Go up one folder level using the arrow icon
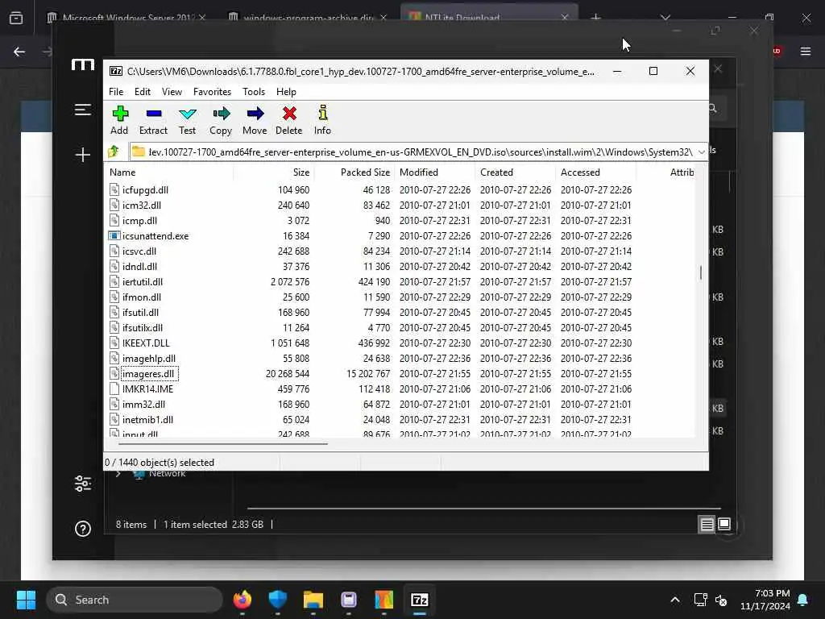 click(114, 152)
